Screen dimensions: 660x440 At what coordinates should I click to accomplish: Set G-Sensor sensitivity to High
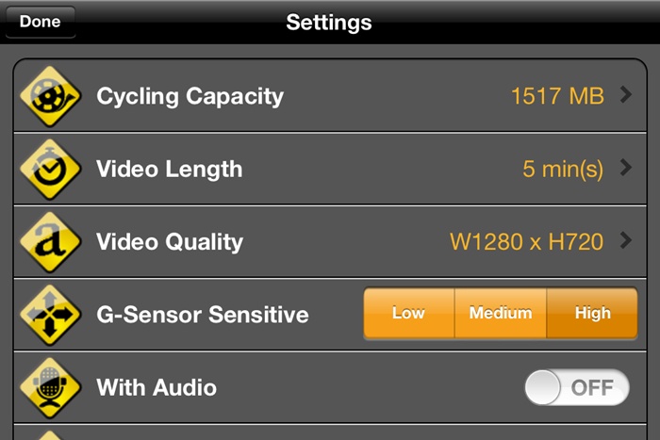coord(592,313)
